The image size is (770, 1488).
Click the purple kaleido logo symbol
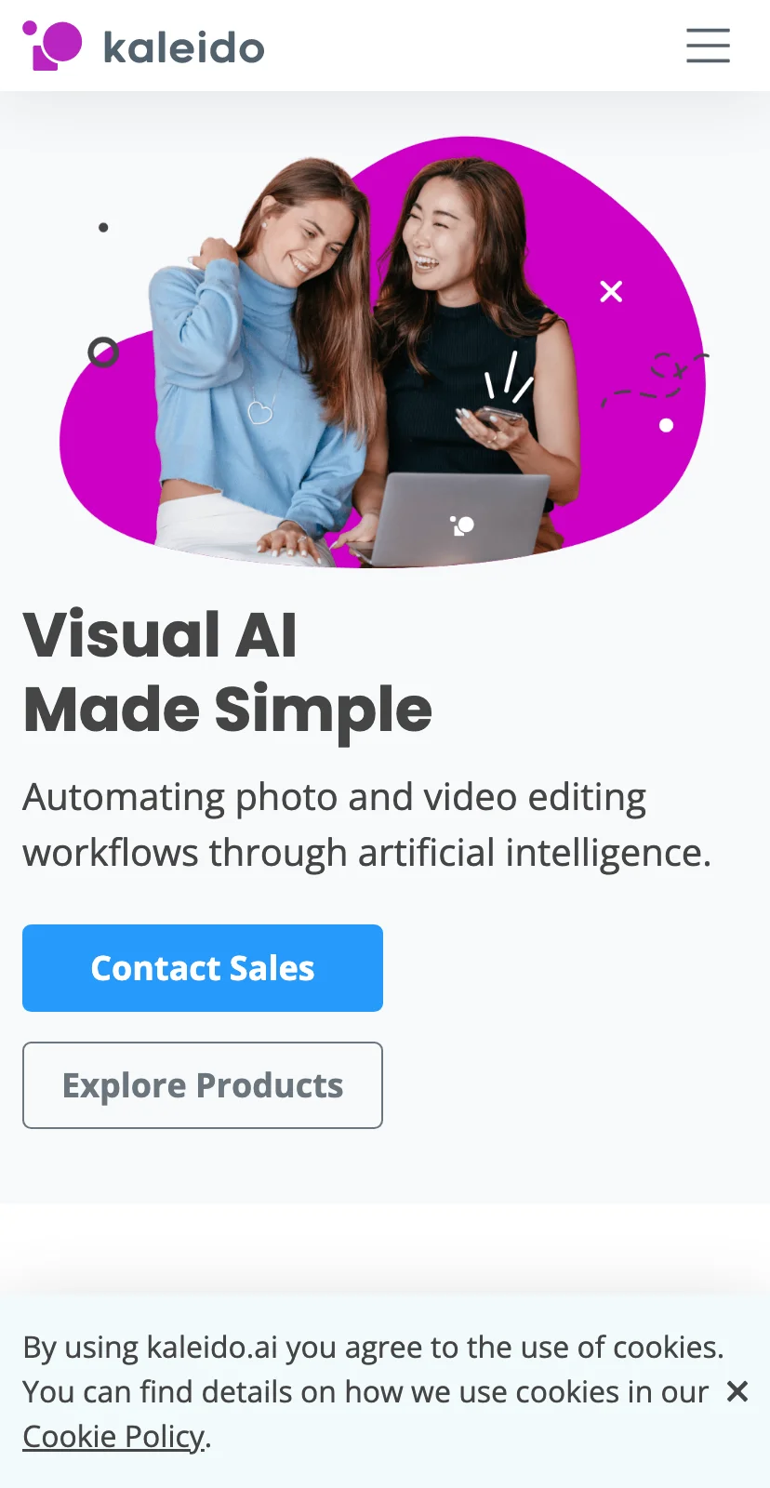52,46
